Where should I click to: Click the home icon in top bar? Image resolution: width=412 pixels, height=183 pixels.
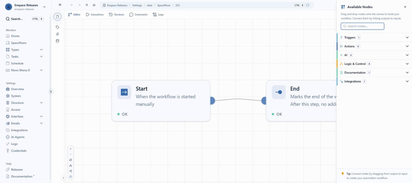pyautogui.click(x=94, y=5)
